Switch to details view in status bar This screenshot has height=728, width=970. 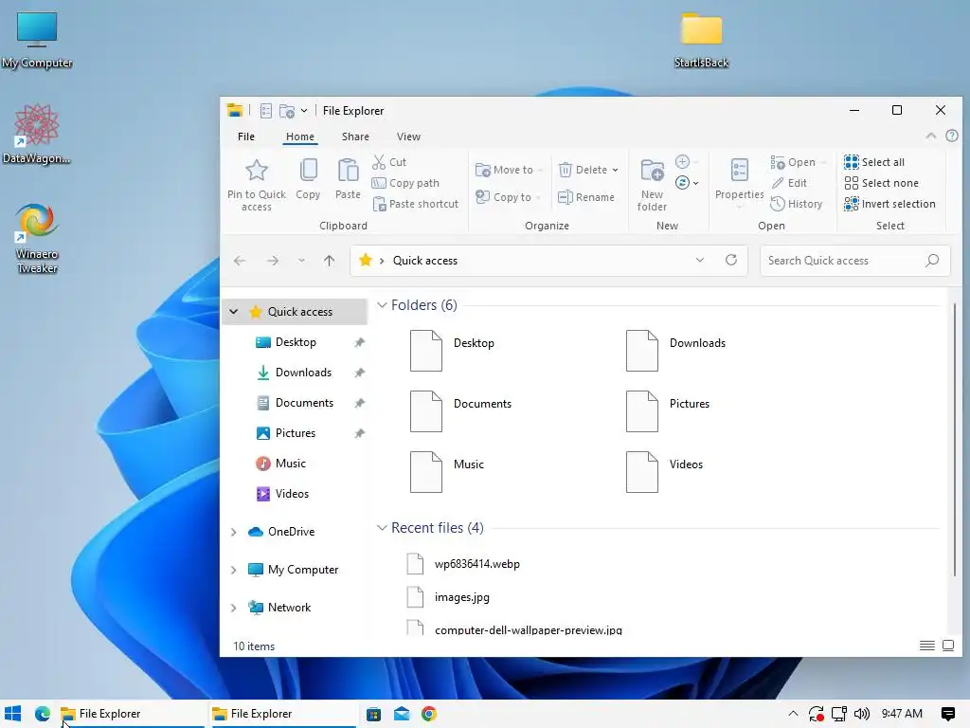(x=926, y=646)
